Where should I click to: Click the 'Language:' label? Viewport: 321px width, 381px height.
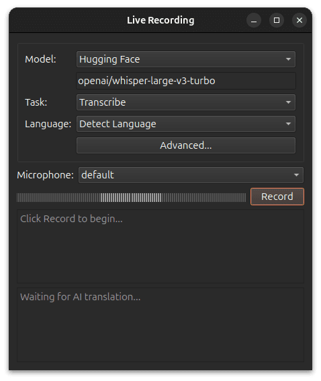pyautogui.click(x=48, y=124)
